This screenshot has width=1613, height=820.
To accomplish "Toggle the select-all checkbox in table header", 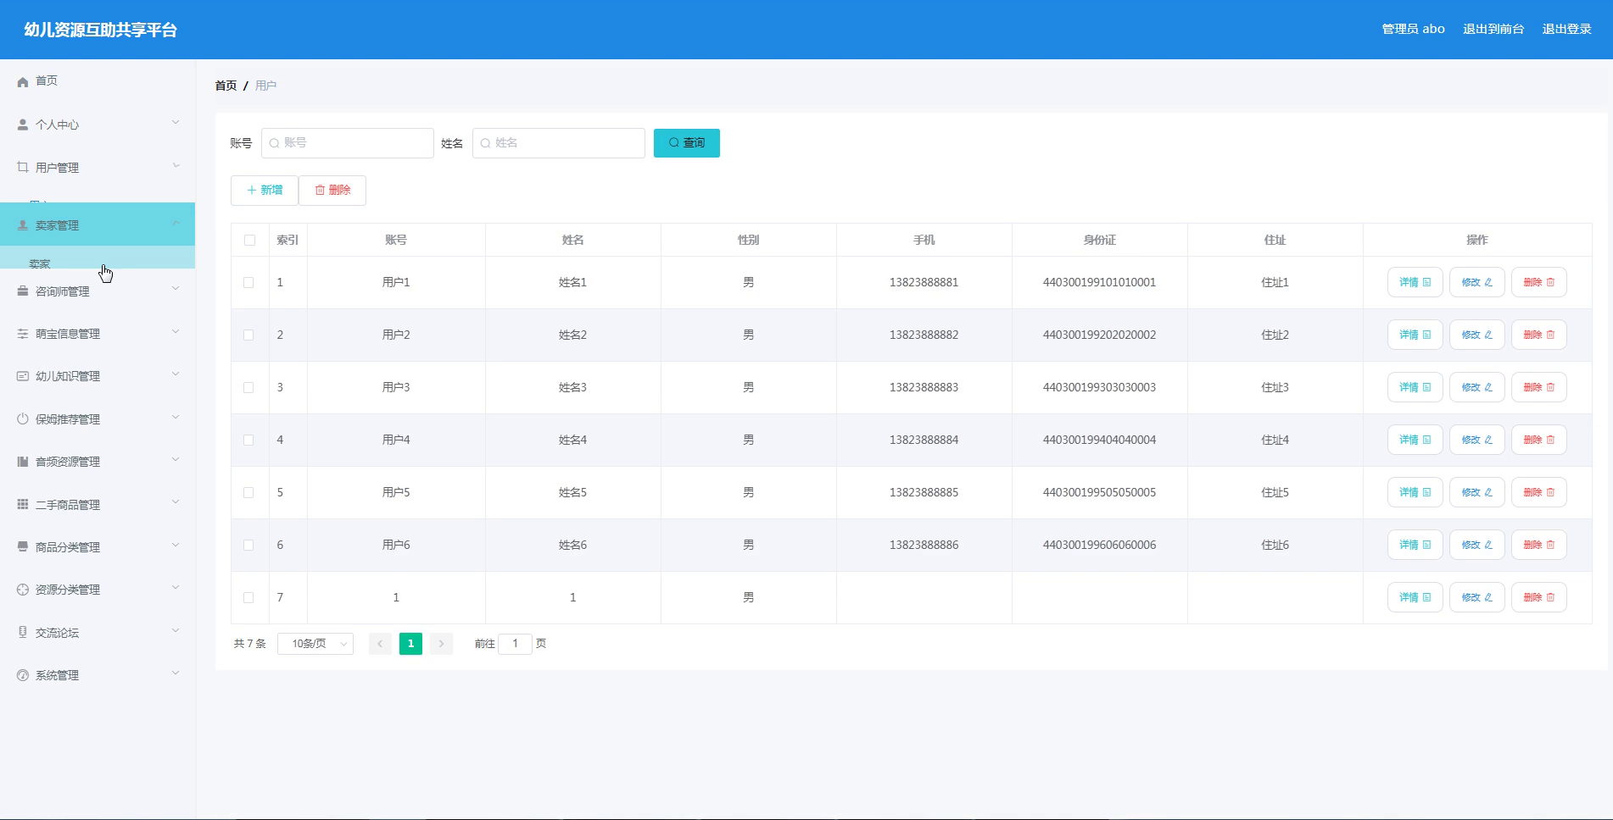I will point(249,241).
